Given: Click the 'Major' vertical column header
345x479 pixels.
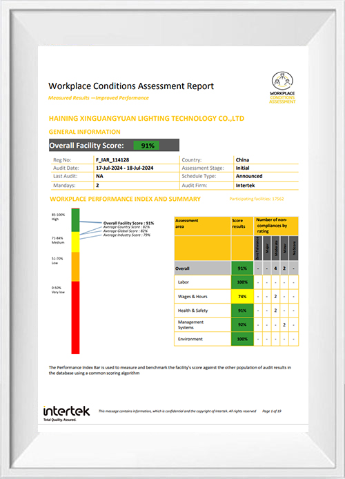Looking at the screenshot, I should (x=267, y=248).
